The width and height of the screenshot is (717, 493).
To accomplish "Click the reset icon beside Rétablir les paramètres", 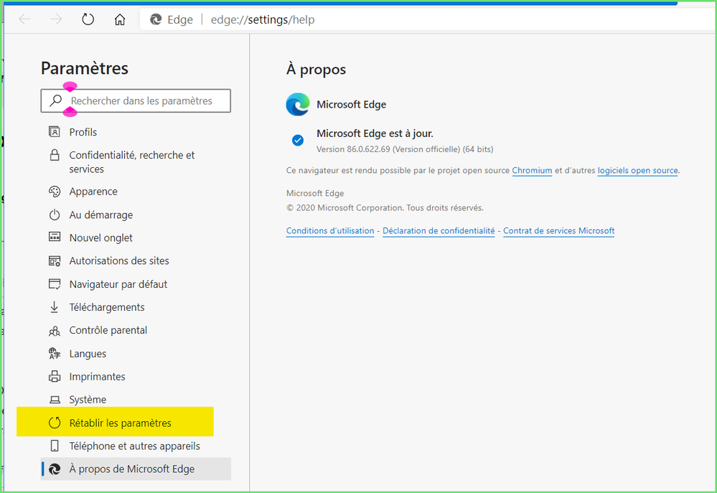I will [x=55, y=423].
